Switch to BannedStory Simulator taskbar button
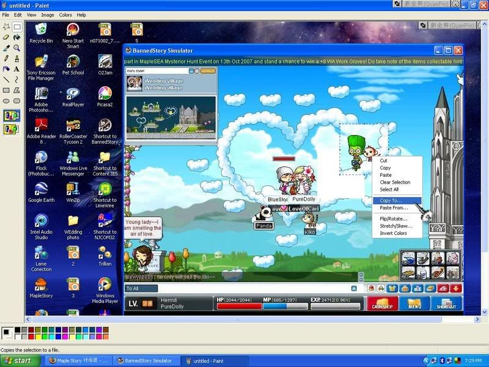This screenshot has height=367, width=489. [x=145, y=361]
